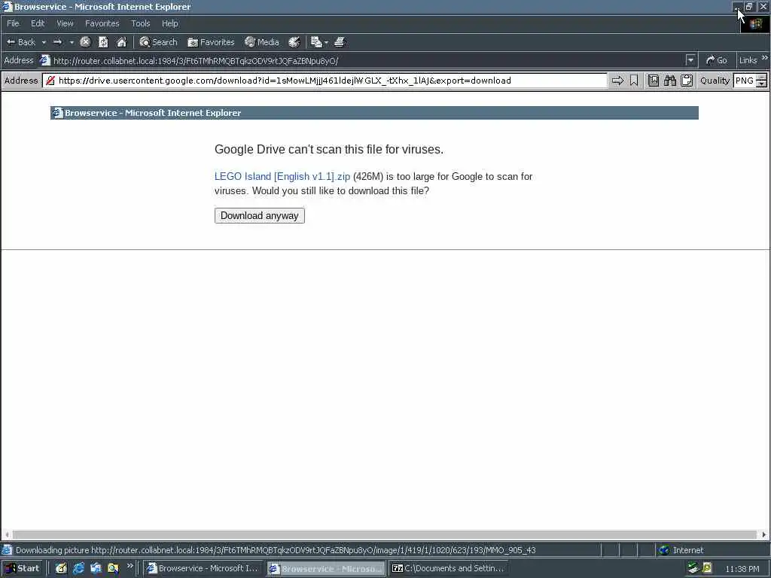The image size is (771, 578).
Task: Click the Browservice bookmark ribbon icon
Action: (x=634, y=81)
